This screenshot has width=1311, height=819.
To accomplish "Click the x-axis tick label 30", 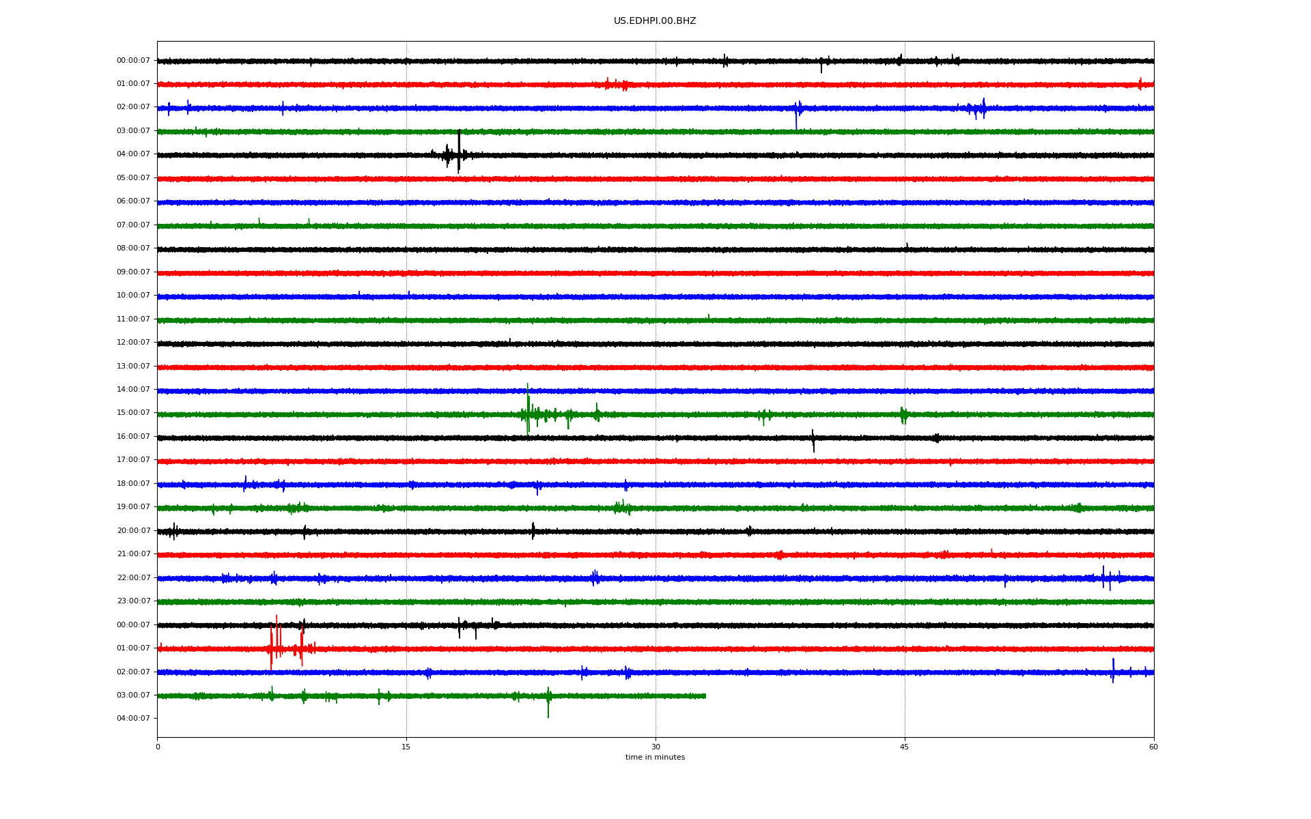I will 655,747.
